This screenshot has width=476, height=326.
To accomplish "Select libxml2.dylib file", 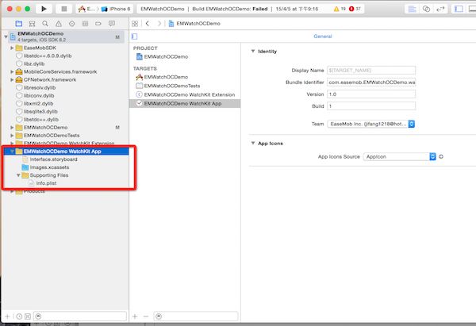I will coord(38,103).
